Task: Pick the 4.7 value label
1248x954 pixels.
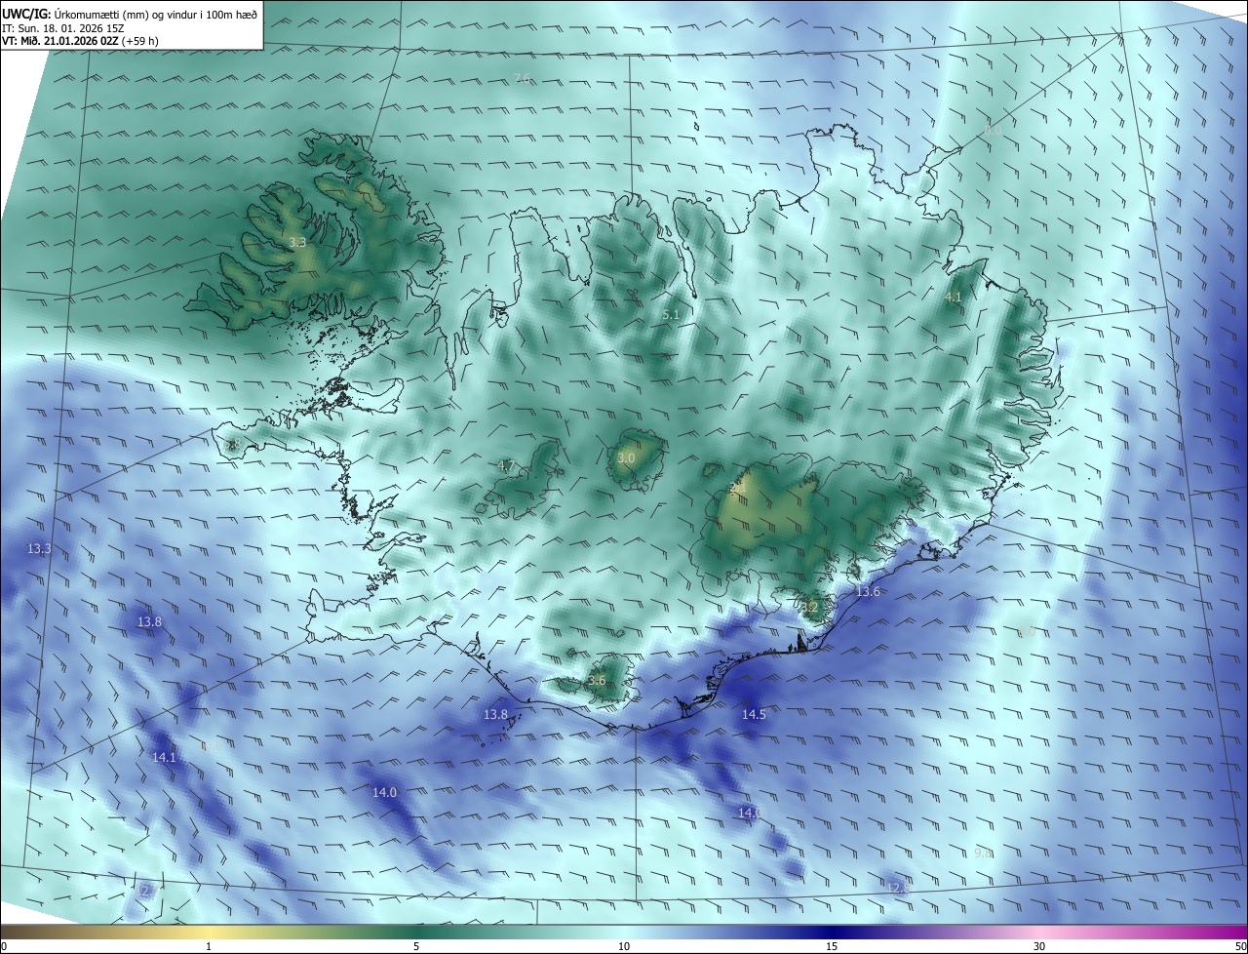Action: coord(506,465)
